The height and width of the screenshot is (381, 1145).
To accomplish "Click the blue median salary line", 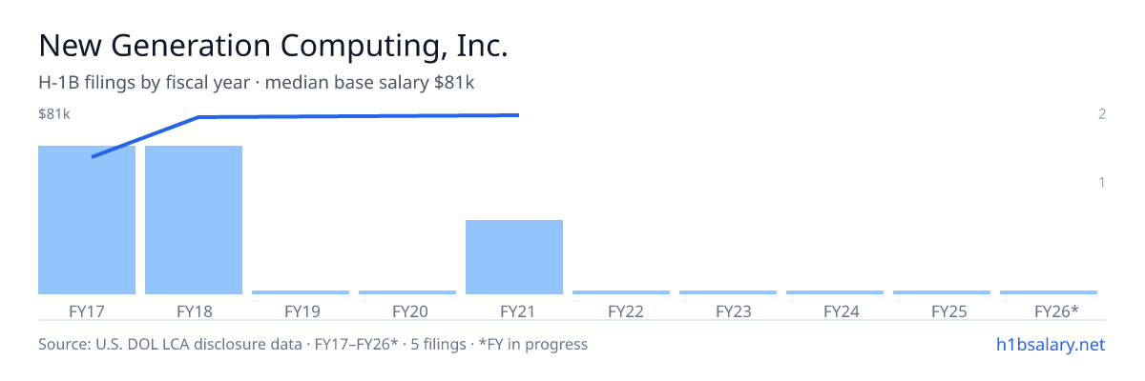I will click(x=305, y=116).
